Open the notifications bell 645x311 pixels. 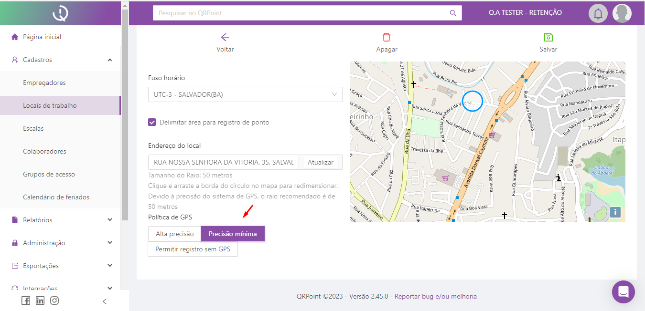point(598,13)
